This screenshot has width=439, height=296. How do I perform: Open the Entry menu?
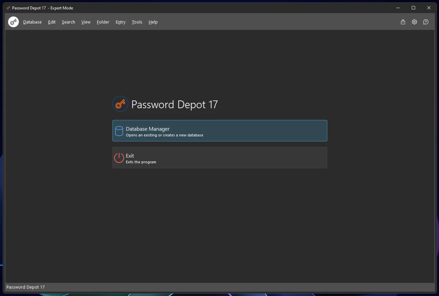[x=120, y=22]
